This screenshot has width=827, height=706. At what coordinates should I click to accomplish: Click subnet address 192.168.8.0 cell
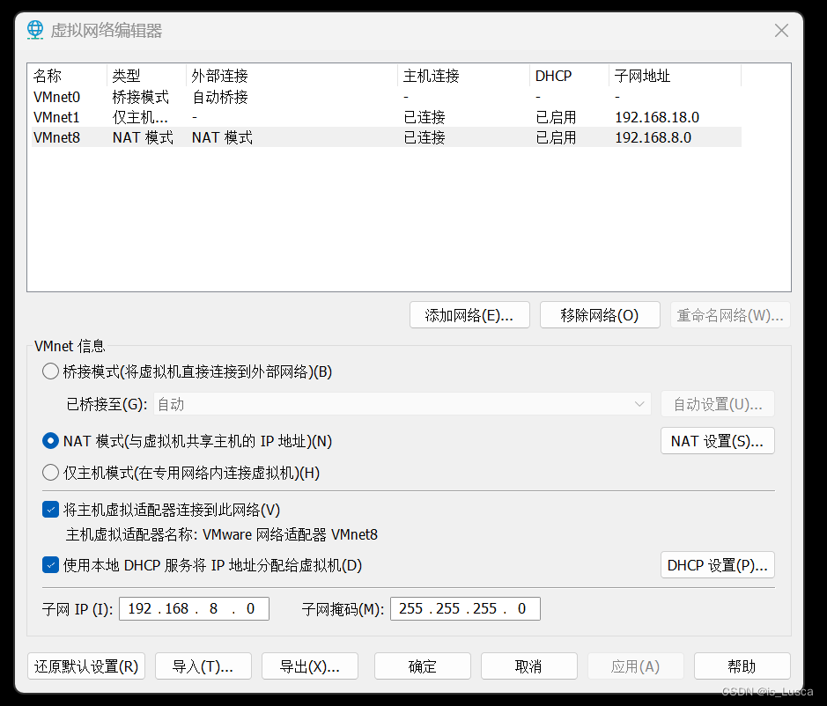[x=653, y=137]
